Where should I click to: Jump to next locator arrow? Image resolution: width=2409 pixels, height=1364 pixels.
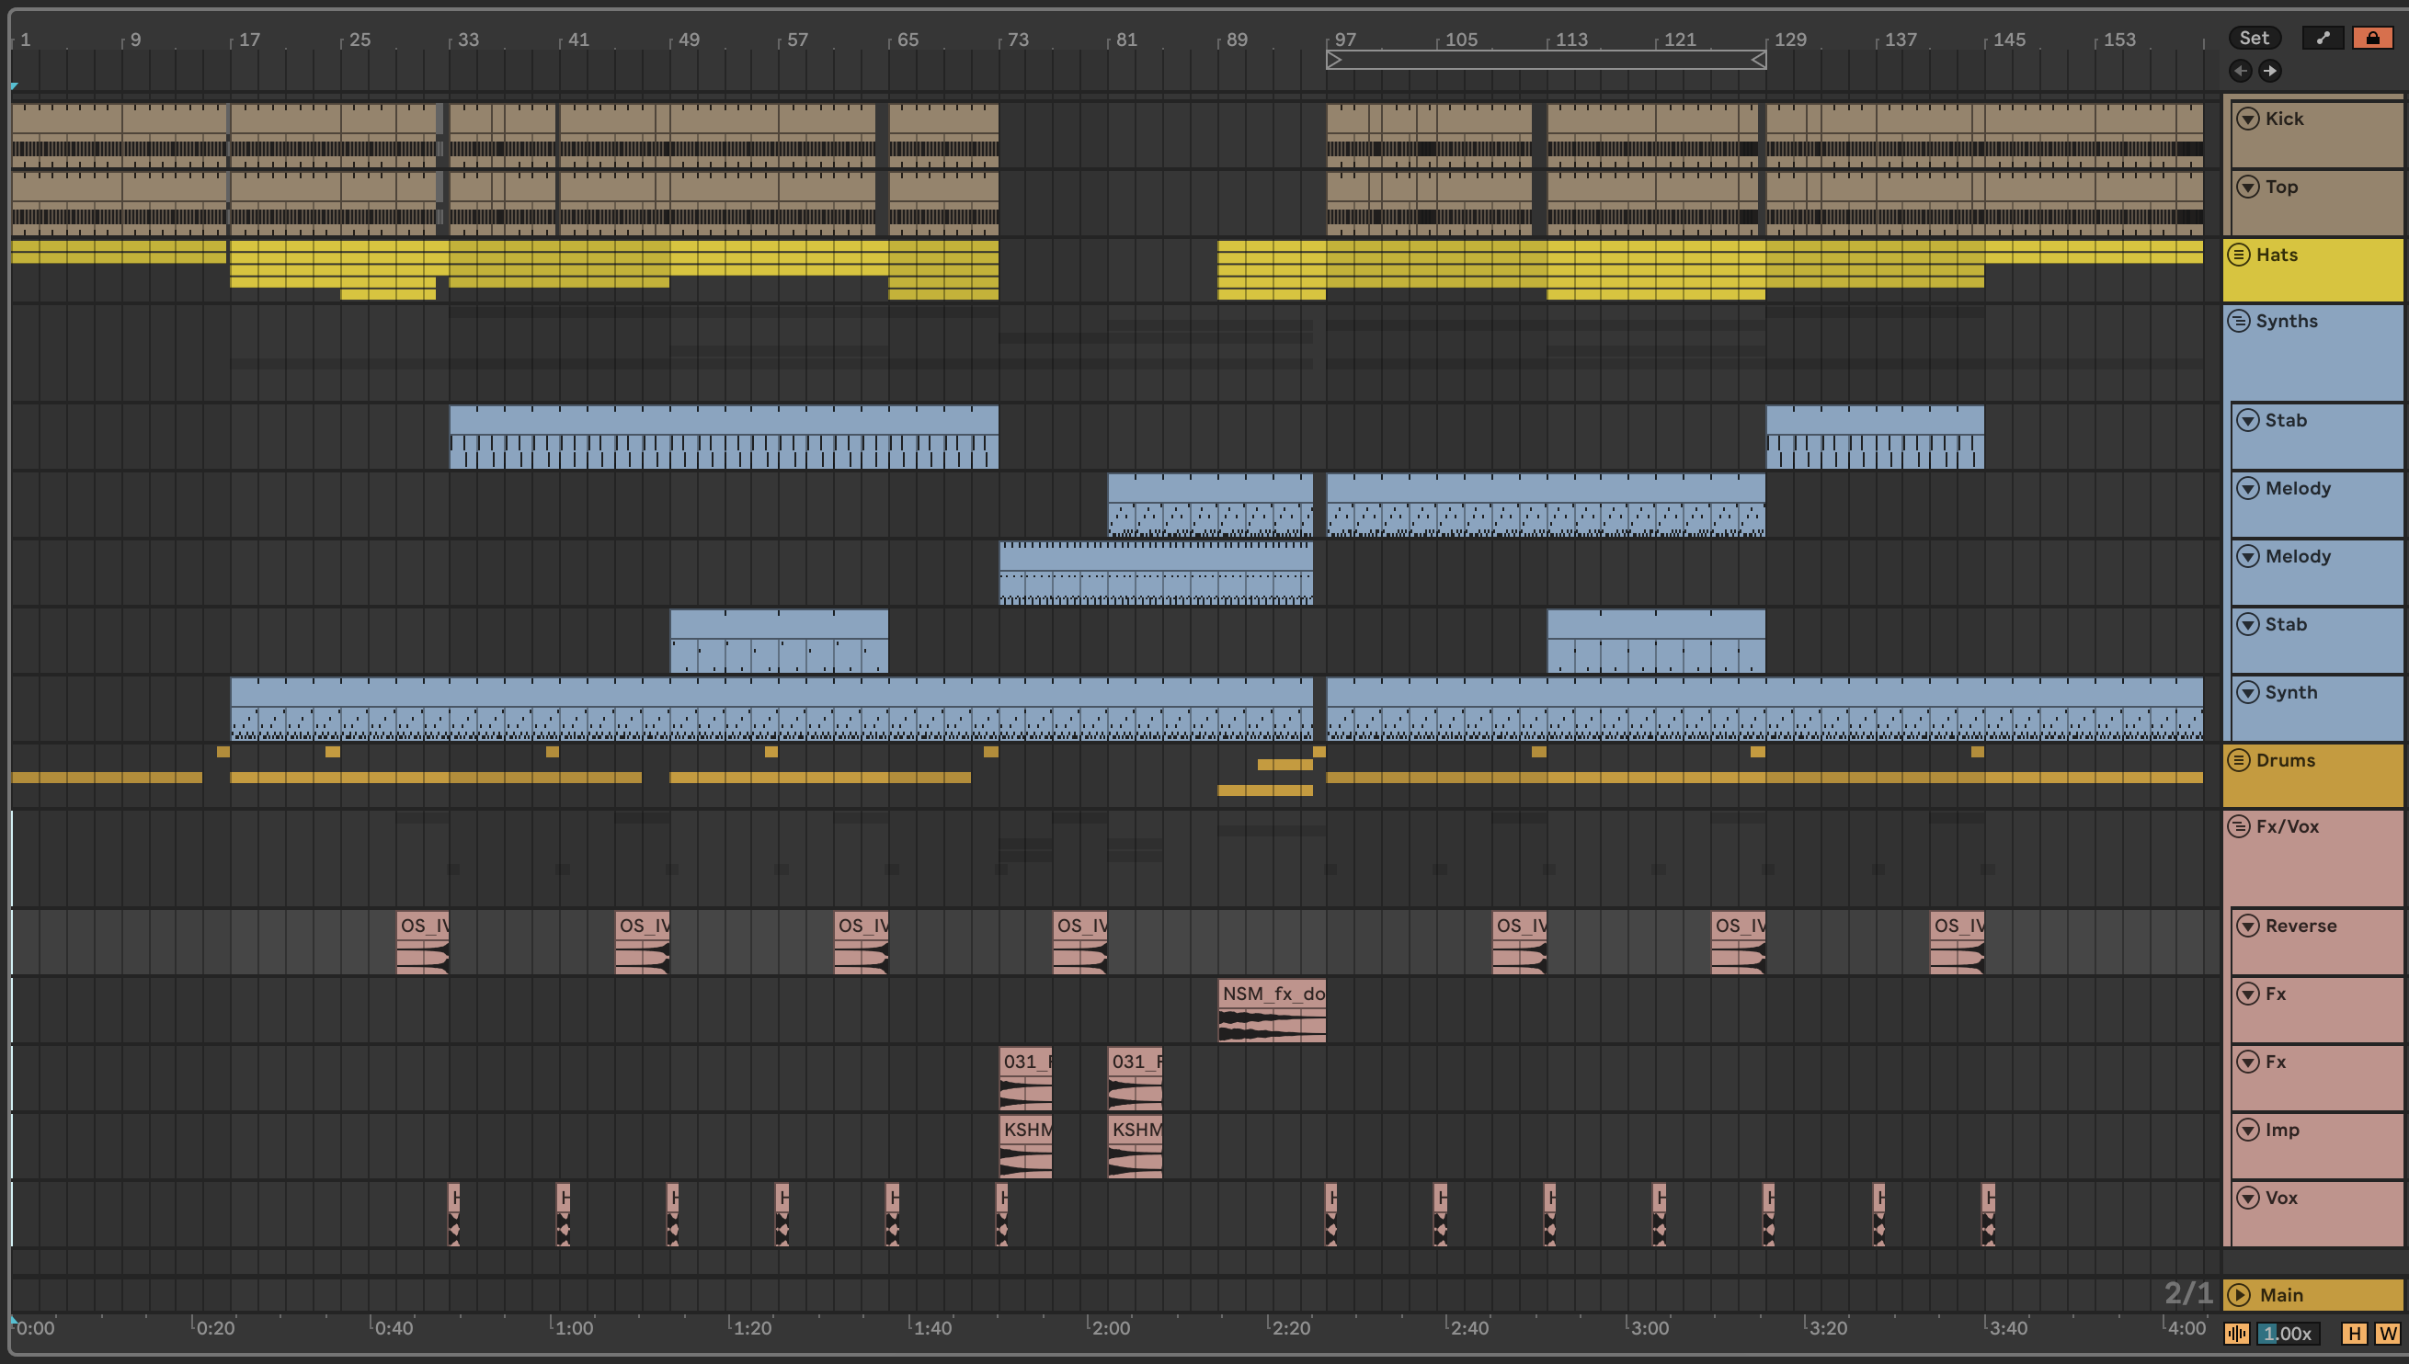tap(2269, 70)
